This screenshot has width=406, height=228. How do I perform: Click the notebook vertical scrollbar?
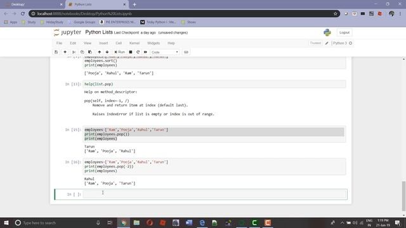(403, 196)
